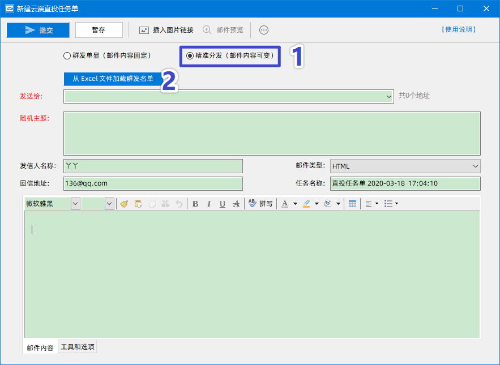The height and width of the screenshot is (365, 500).
Task: Click the background fill paint icon
Action: pos(328,204)
